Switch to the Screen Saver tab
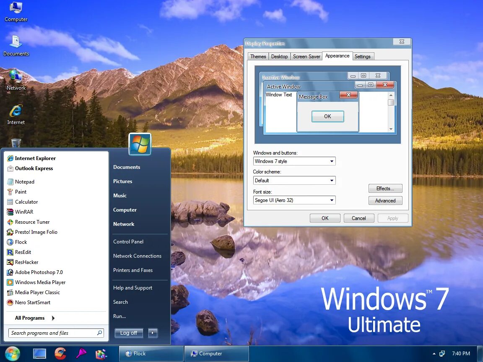The image size is (483, 362). point(306,56)
